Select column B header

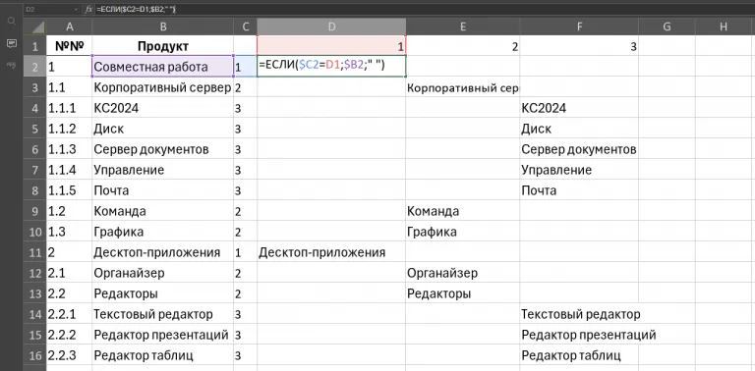tap(163, 26)
